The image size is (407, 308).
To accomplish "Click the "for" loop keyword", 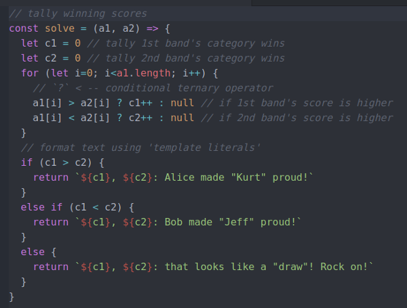I will (x=30, y=73).
